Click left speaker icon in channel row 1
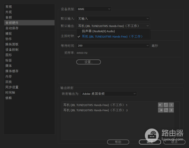The width and height of the screenshot is (189, 148). 160,105
